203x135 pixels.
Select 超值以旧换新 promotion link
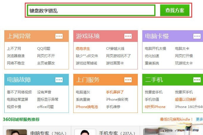(x=186, y=99)
